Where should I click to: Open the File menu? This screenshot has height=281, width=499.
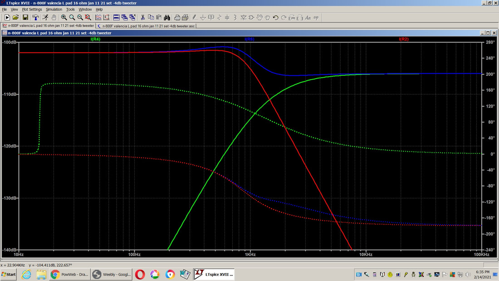[5, 10]
